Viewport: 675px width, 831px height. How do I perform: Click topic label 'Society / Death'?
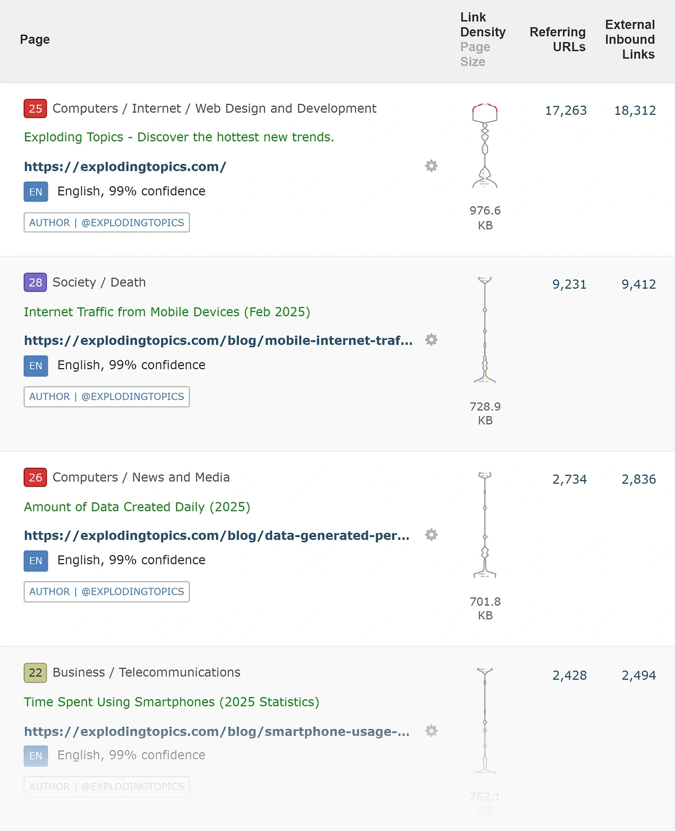(99, 283)
